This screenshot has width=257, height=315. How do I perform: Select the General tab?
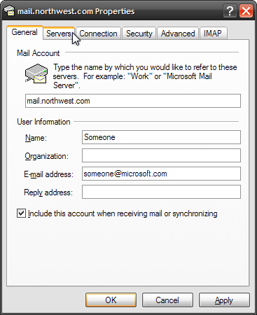tap(25, 32)
